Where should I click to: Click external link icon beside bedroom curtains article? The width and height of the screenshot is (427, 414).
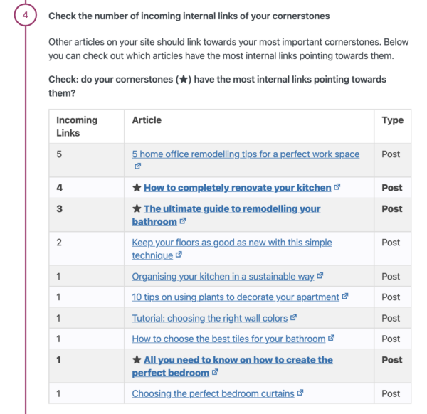point(300,393)
